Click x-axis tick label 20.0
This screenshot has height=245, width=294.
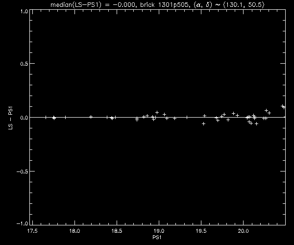click(243, 231)
